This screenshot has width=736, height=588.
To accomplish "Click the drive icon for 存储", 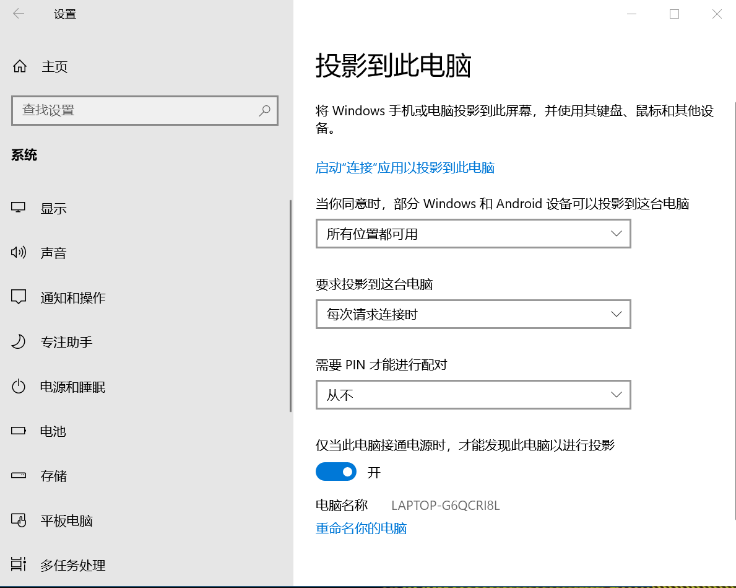I will pos(19,475).
